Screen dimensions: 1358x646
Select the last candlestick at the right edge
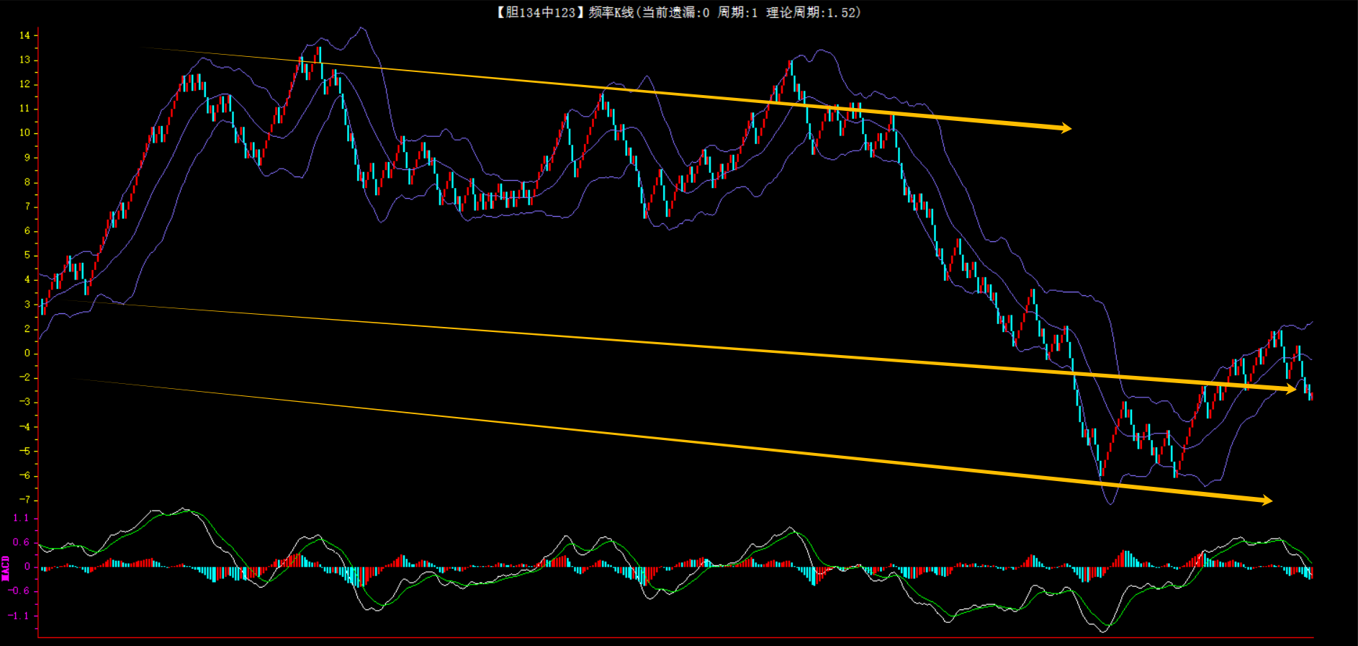click(1310, 395)
